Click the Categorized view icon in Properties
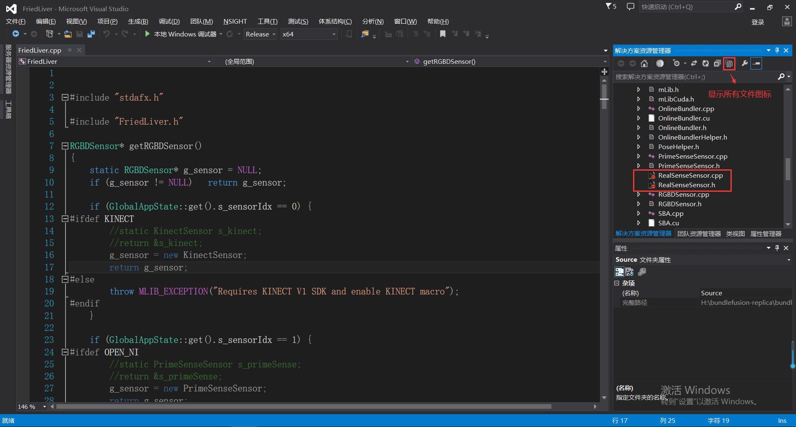Image resolution: width=796 pixels, height=427 pixels. (x=619, y=272)
